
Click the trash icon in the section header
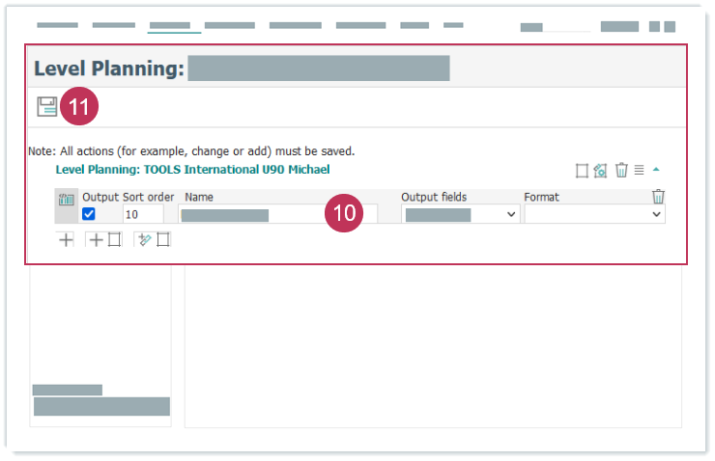click(x=621, y=170)
